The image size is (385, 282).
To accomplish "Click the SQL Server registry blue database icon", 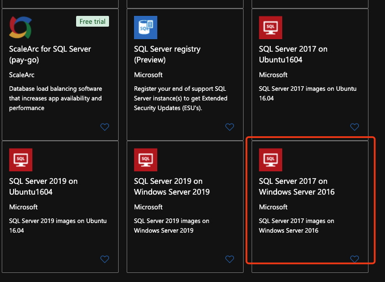I will [145, 27].
